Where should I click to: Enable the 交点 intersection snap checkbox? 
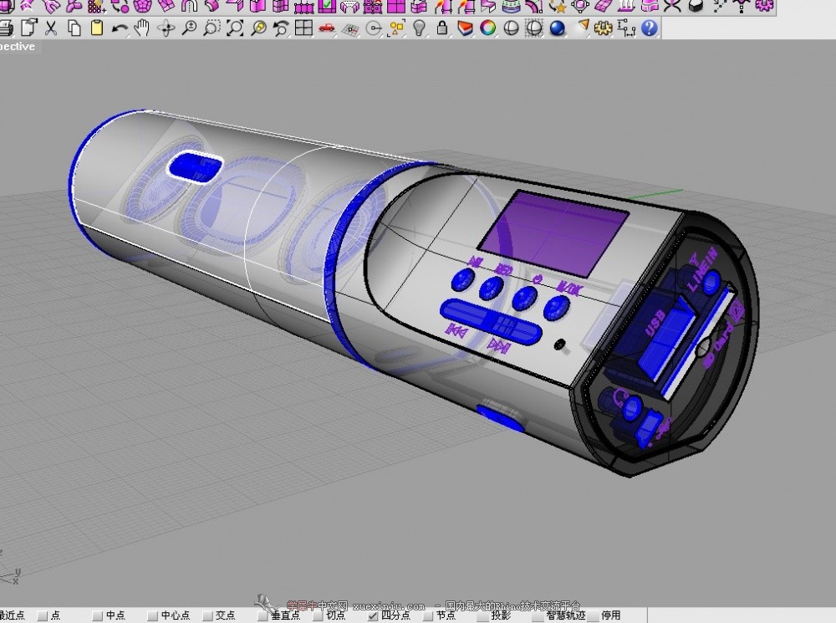207,616
